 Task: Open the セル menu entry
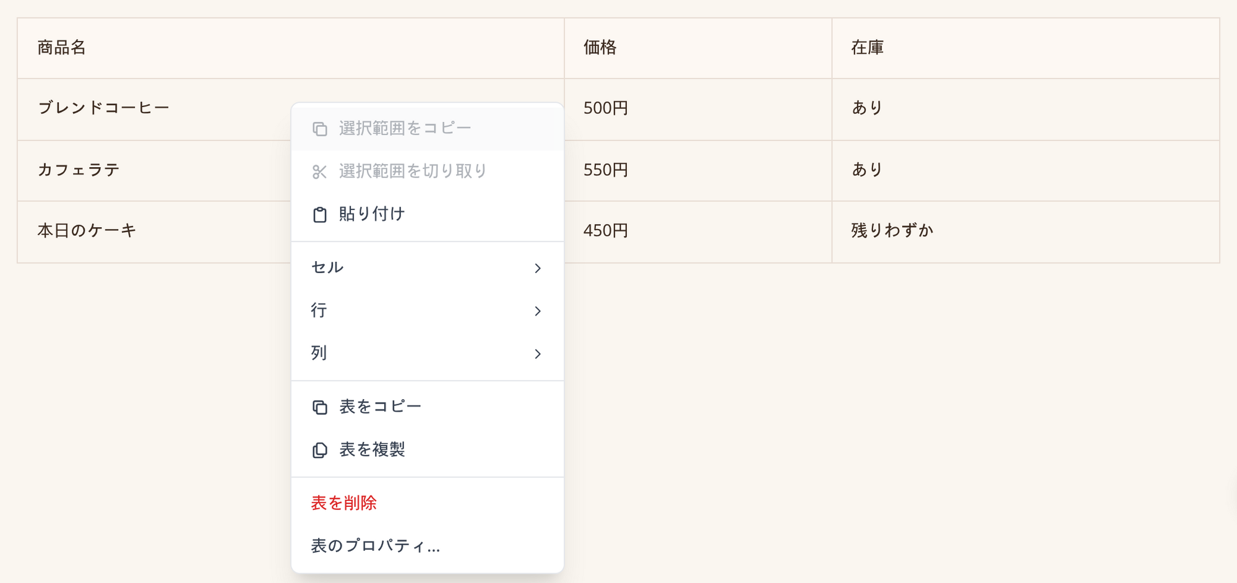[428, 268]
